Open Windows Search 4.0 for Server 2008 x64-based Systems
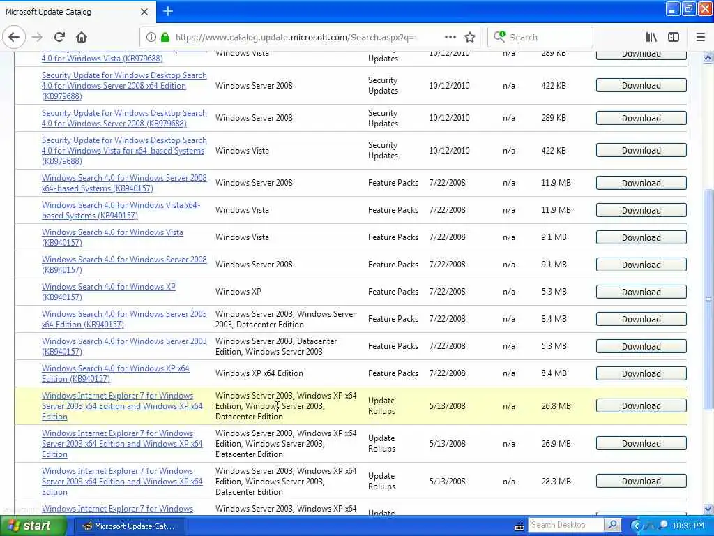Image resolution: width=714 pixels, height=536 pixels. (124, 183)
